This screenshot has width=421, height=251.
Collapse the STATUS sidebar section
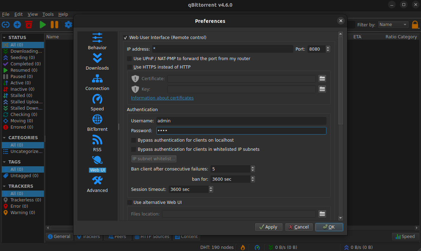pyautogui.click(x=4, y=37)
